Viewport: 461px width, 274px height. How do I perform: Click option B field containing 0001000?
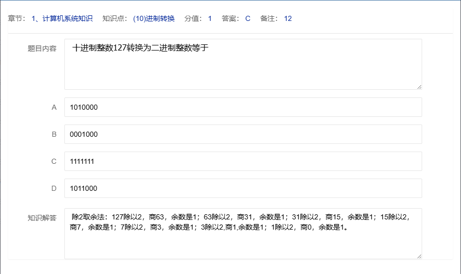[243, 134]
